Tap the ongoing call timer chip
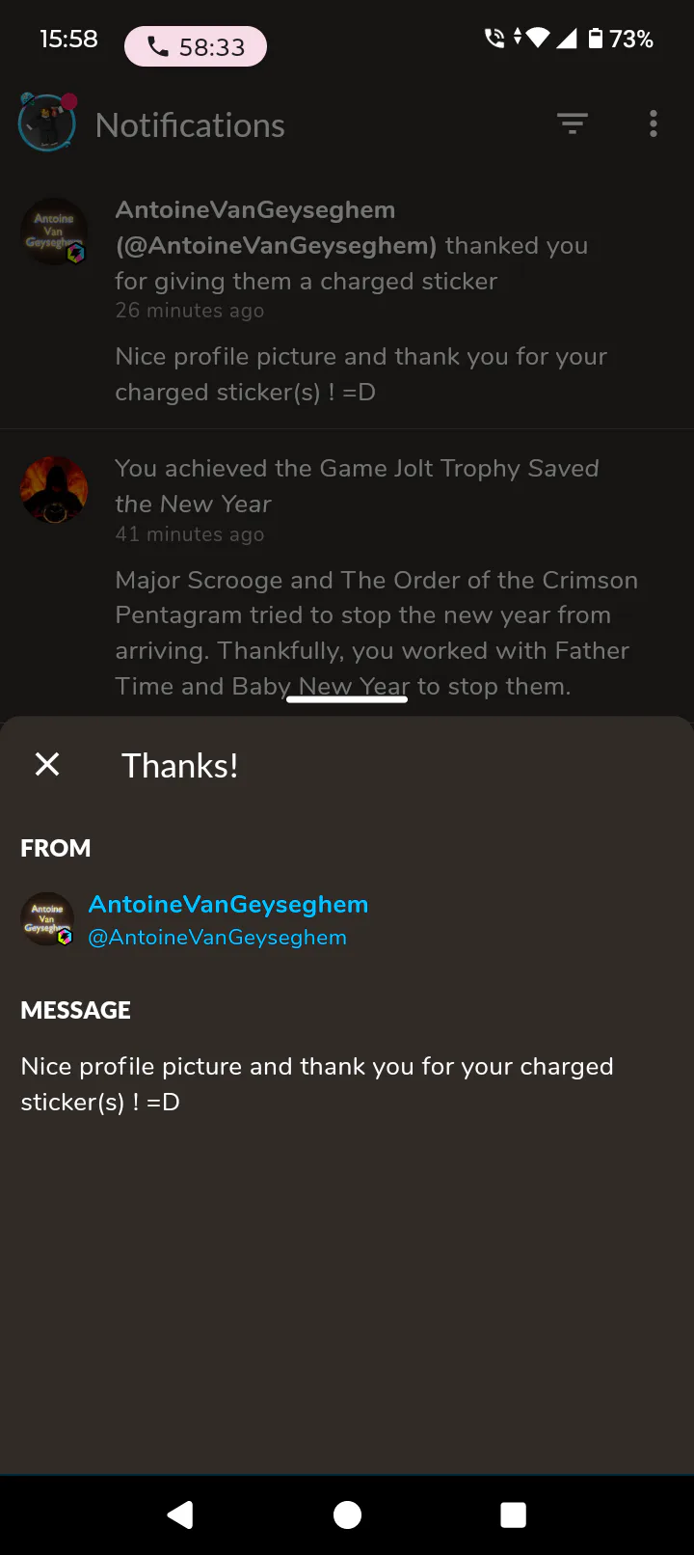This screenshot has height=1555, width=694. (x=196, y=46)
